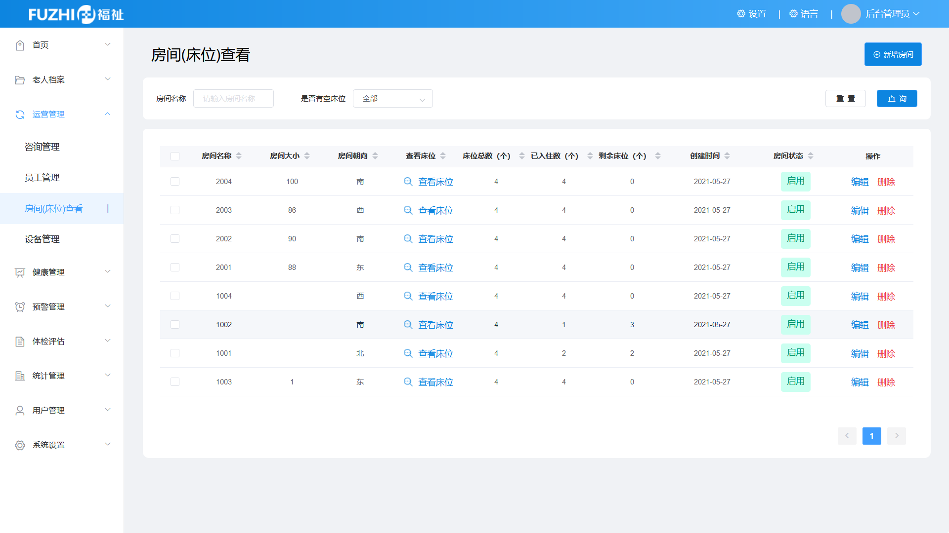Click the next page arrow
The width and height of the screenshot is (949, 533).
[x=897, y=436]
